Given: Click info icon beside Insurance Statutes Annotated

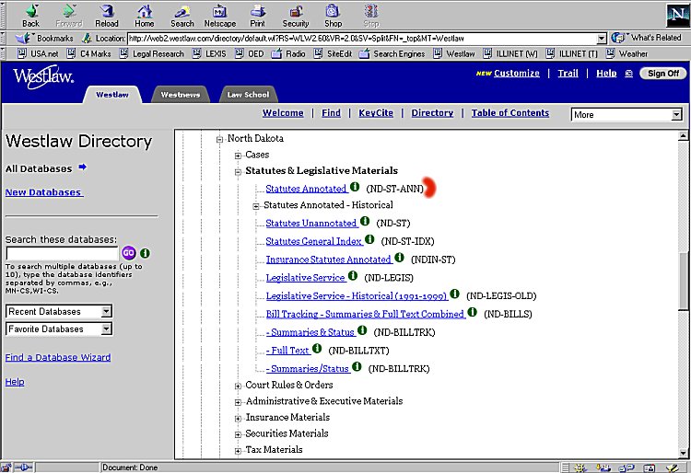Looking at the screenshot, I should click(x=399, y=258).
